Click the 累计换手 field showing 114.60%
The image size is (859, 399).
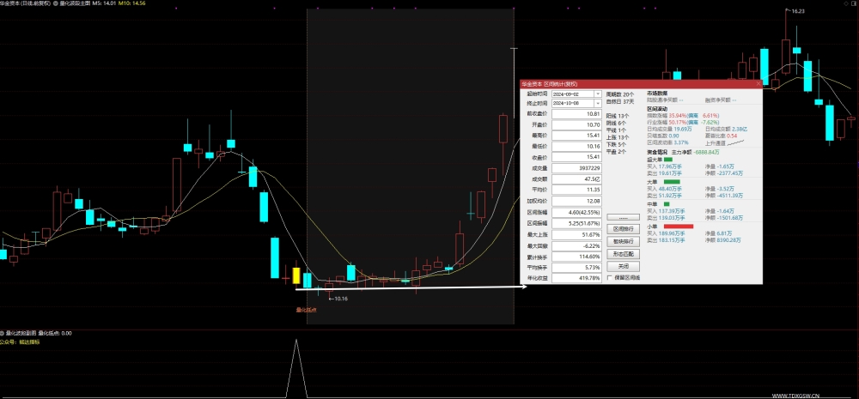click(576, 257)
